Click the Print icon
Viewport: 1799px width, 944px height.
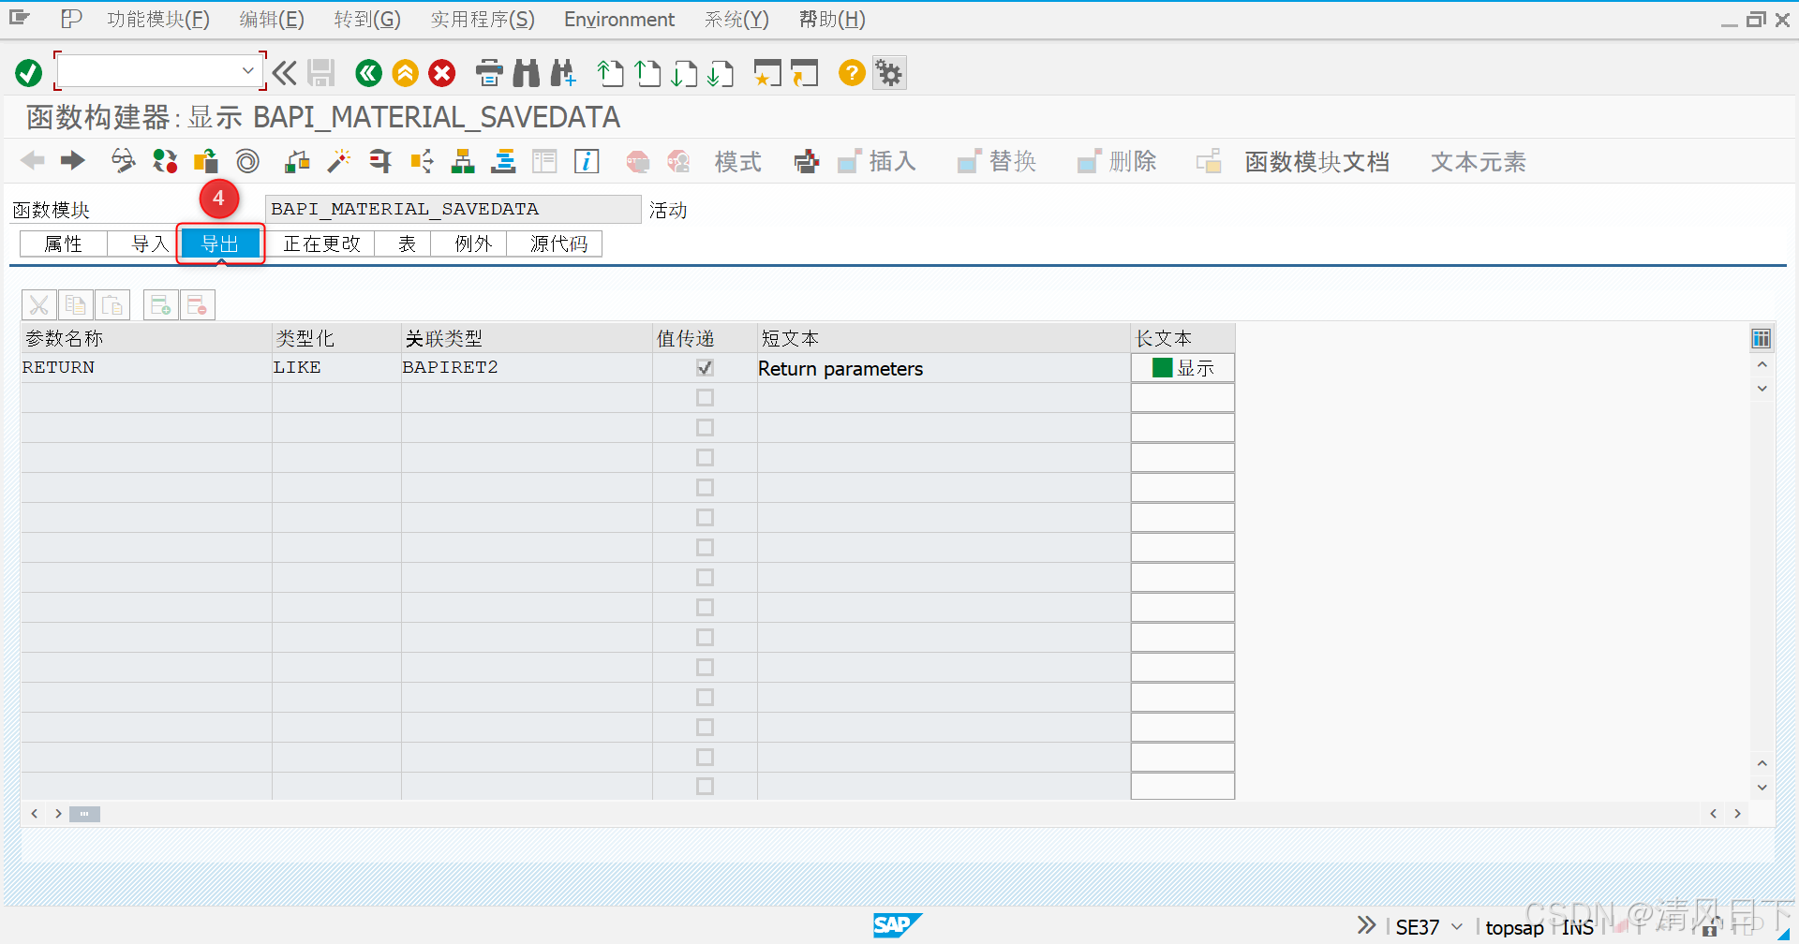click(489, 72)
